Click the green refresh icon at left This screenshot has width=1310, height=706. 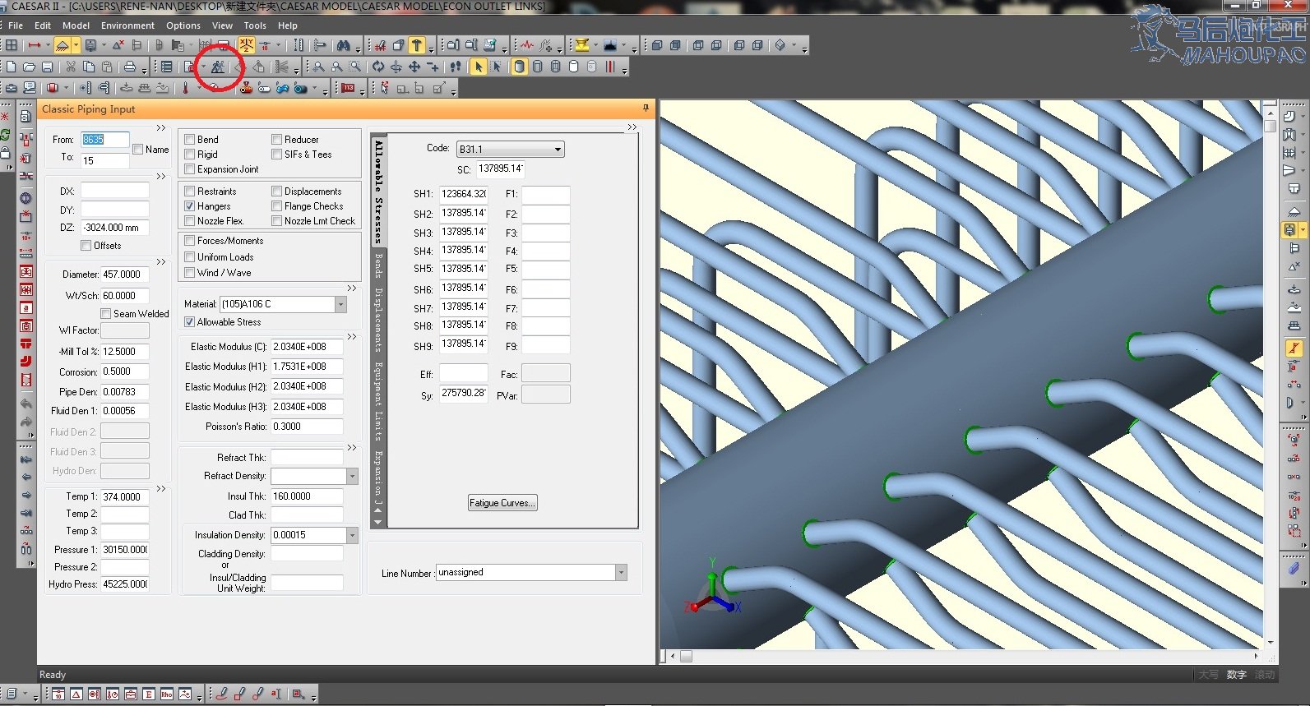[x=6, y=135]
